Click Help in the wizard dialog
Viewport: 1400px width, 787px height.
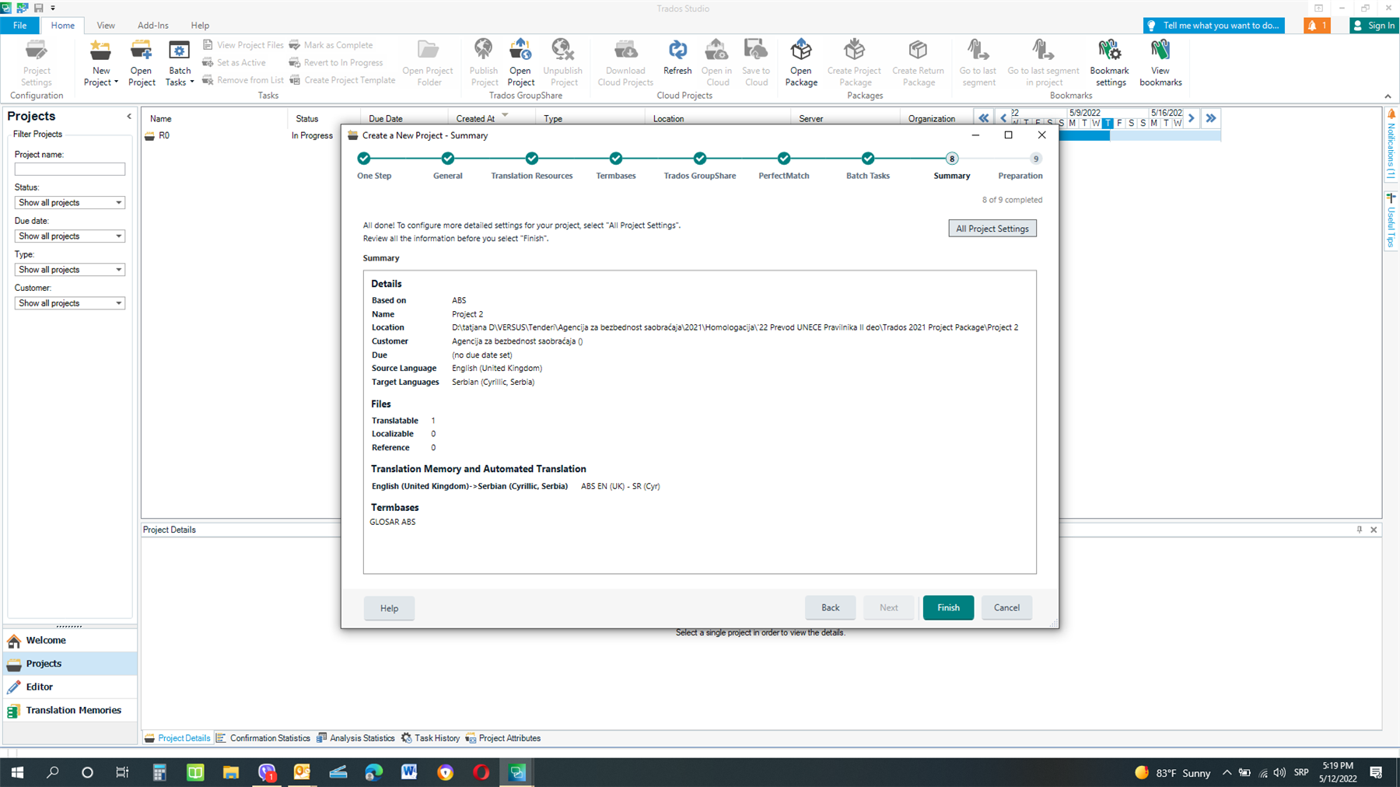click(389, 608)
